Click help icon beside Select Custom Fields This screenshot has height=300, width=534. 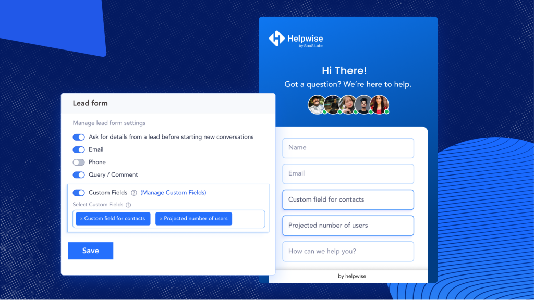click(x=128, y=205)
